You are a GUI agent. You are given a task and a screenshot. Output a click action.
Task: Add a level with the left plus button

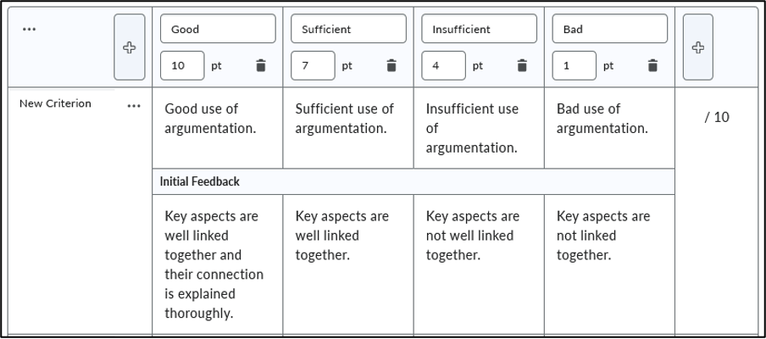pos(130,47)
